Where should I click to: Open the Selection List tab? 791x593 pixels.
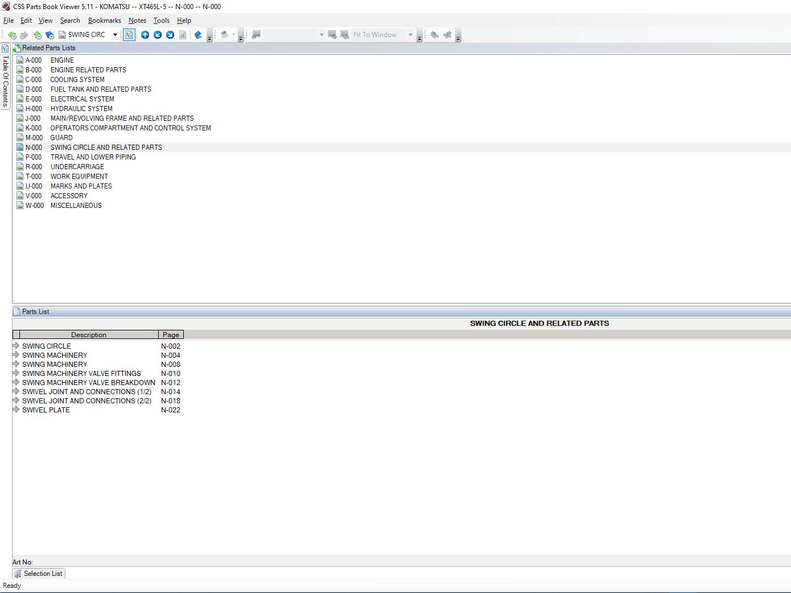pos(39,574)
